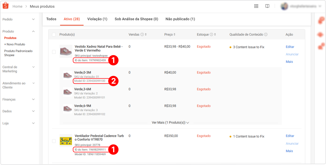Viewport: 326px width, 165px height.
Task: Switch to the Violação (1) tab
Action: (x=97, y=19)
